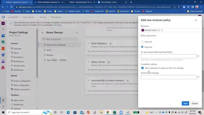Viewport: 204px width, 115px height.
Task: Select the Required policy requirement
Action: pos(142,47)
